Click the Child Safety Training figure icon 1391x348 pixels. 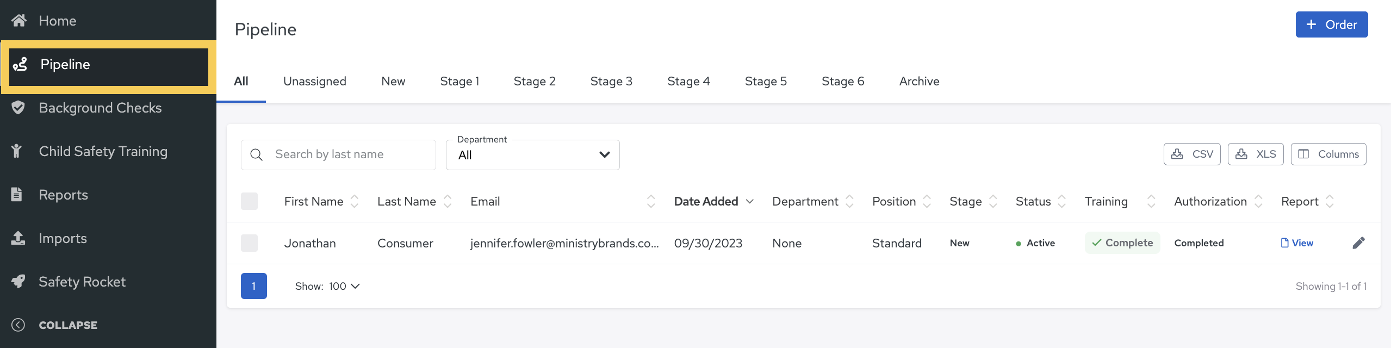pyautogui.click(x=17, y=151)
